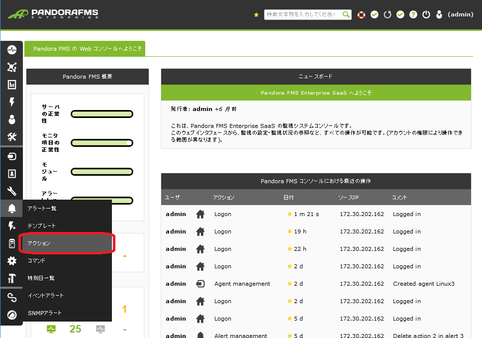The height and width of the screenshot is (338, 482).
Task: Click the "Created agent Linux3" comment
Action: click(x=424, y=284)
